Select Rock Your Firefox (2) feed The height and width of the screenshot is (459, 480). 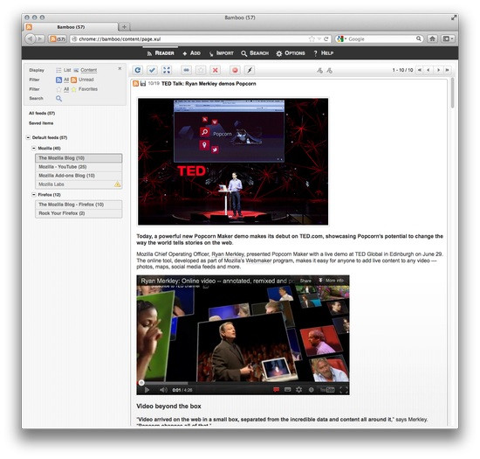pyautogui.click(x=79, y=213)
